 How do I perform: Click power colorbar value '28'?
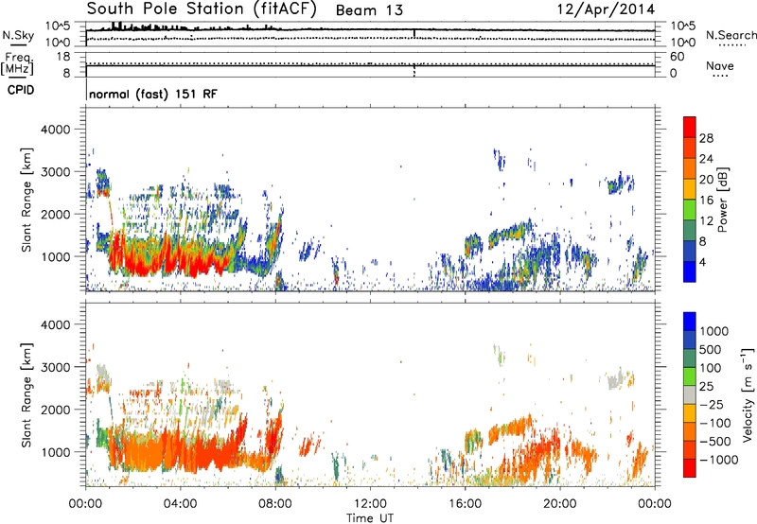click(706, 138)
